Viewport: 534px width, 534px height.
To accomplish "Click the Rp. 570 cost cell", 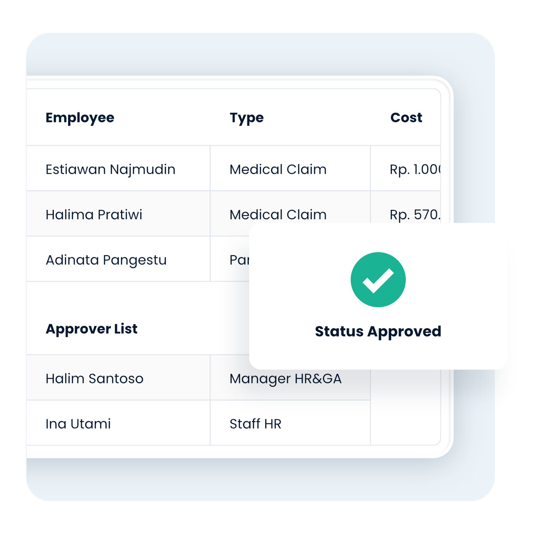I will (x=414, y=215).
